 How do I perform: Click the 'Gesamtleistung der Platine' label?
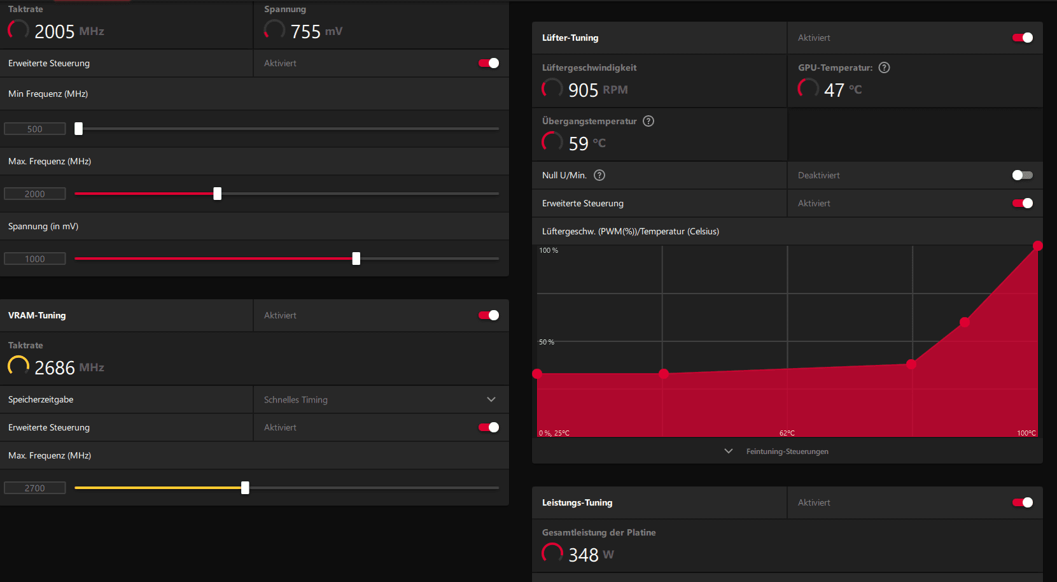tap(599, 532)
